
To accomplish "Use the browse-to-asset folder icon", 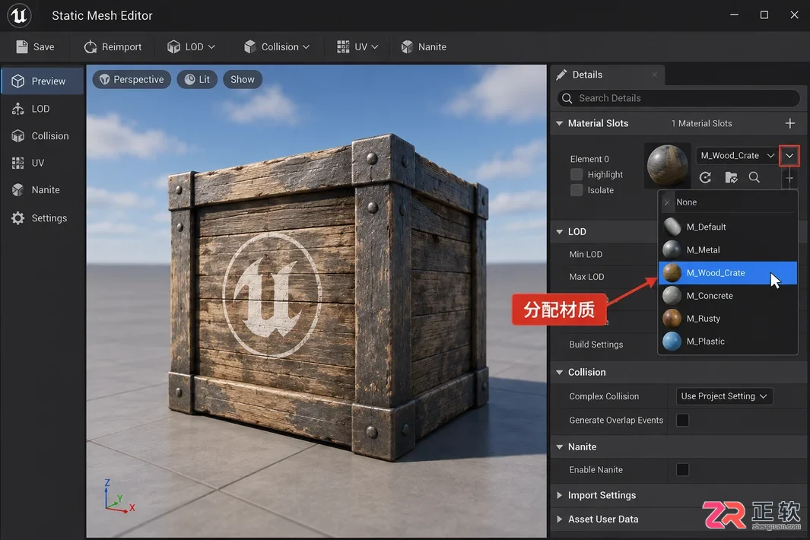I will 731,178.
